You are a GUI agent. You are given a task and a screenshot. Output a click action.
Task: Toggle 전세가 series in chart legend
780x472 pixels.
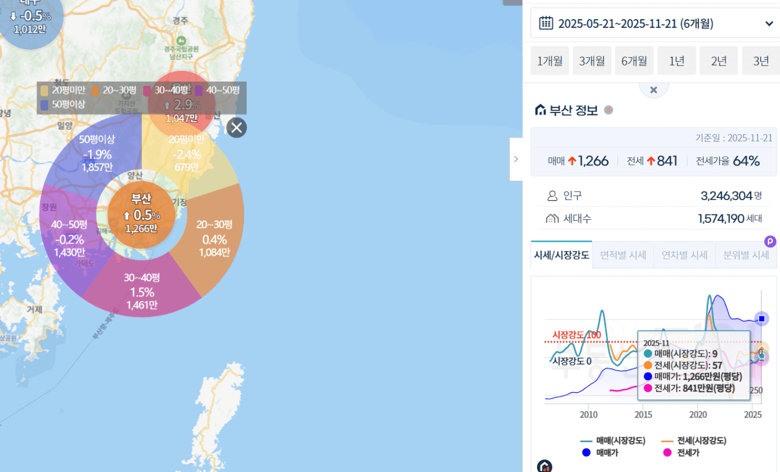click(x=681, y=453)
